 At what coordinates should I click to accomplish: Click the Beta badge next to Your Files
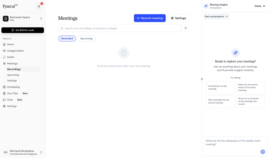25,93
